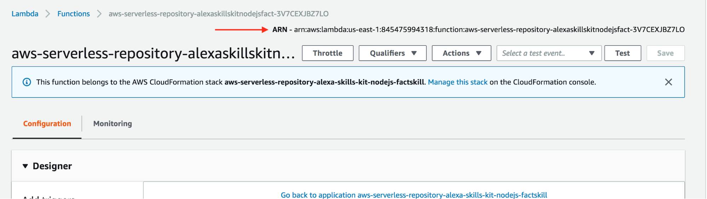Select the function name in the breadcrumb
Screen dimensions: 707x199
(x=218, y=14)
